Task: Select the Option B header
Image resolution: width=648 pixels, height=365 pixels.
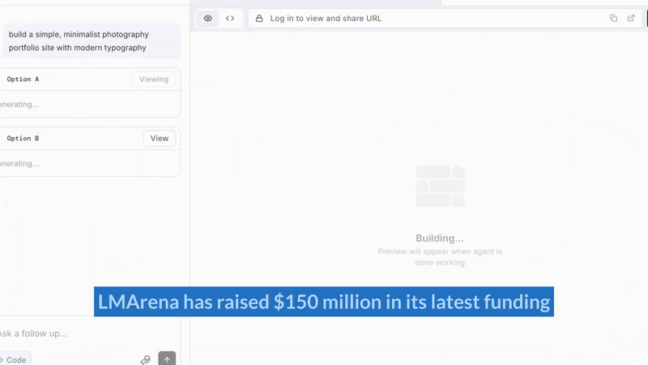Action: 23,138
